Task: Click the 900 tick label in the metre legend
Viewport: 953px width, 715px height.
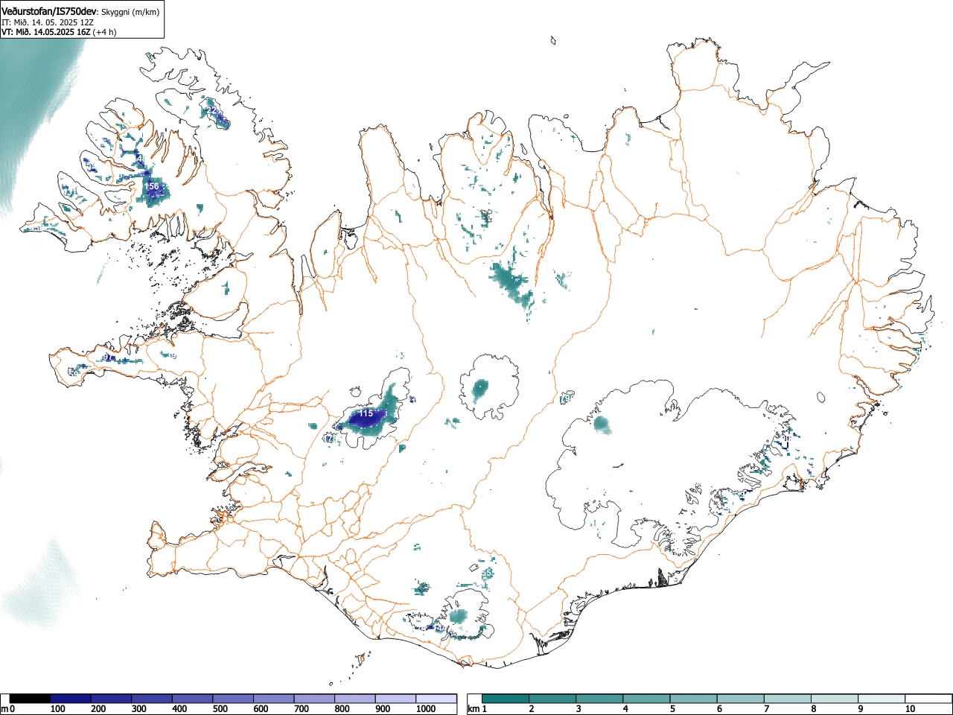Action: coord(382,709)
